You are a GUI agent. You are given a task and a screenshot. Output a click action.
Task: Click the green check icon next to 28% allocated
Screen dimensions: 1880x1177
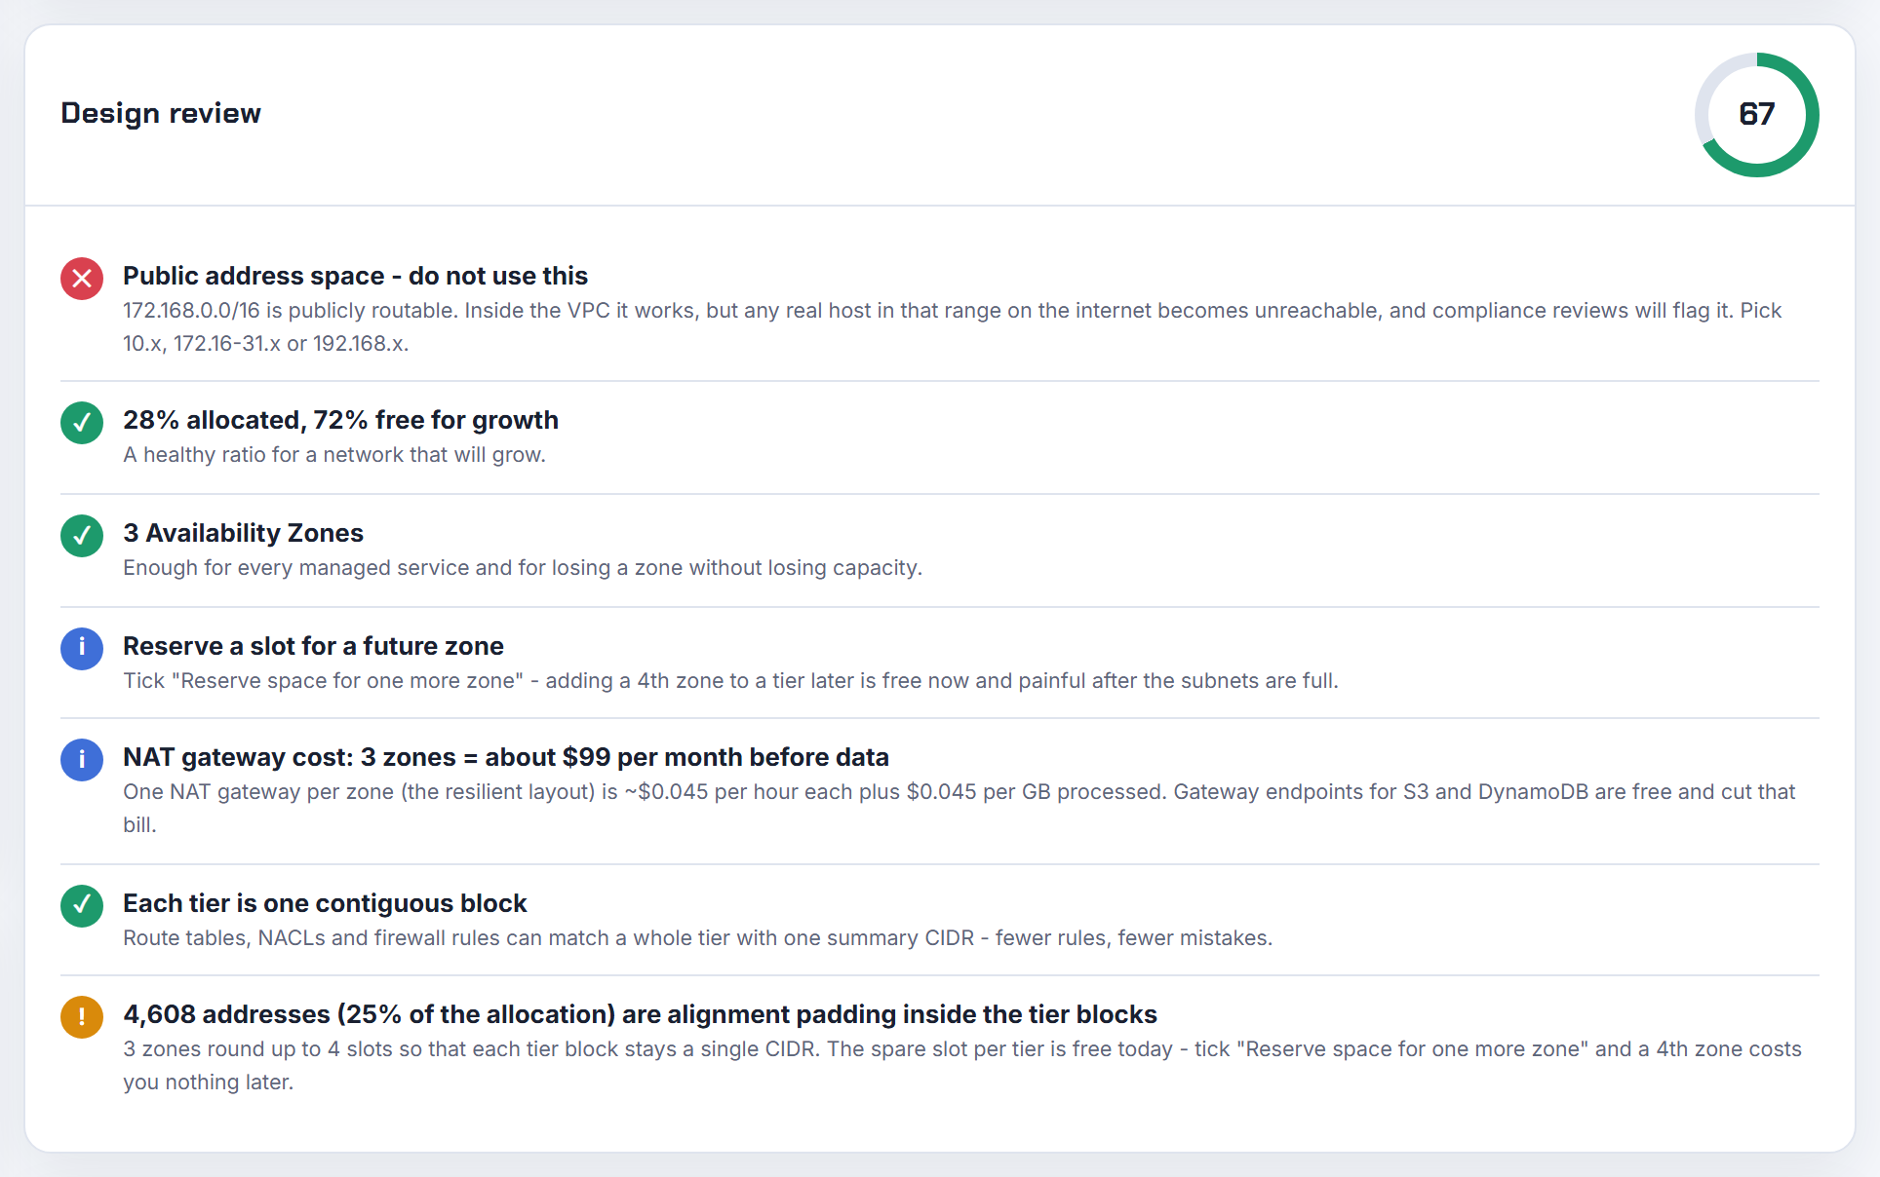pyautogui.click(x=82, y=423)
